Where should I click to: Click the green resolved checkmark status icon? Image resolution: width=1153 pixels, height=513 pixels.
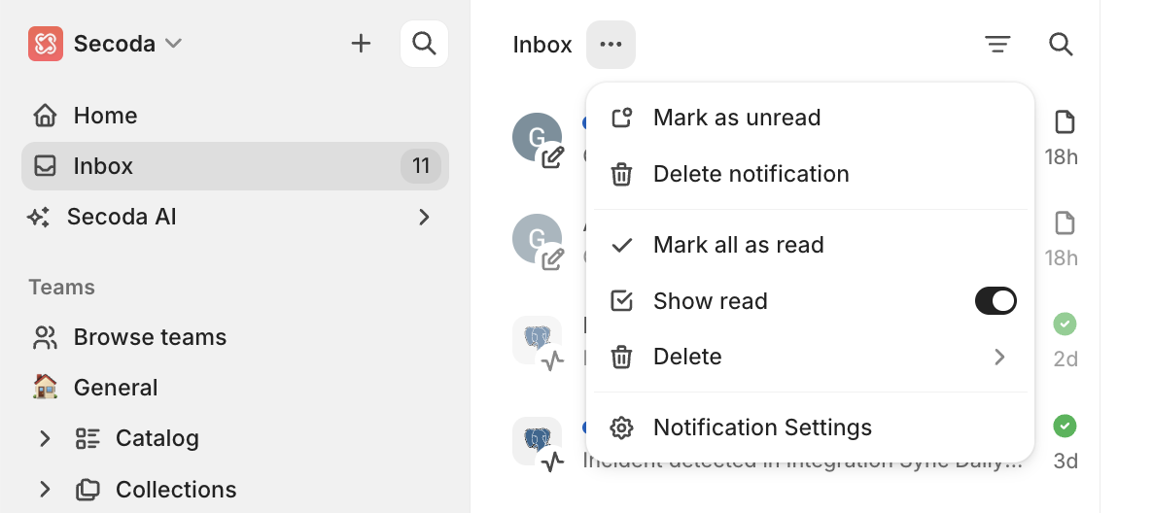point(1066,426)
